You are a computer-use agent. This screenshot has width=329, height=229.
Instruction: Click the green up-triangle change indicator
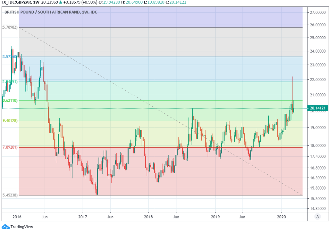click(59, 3)
